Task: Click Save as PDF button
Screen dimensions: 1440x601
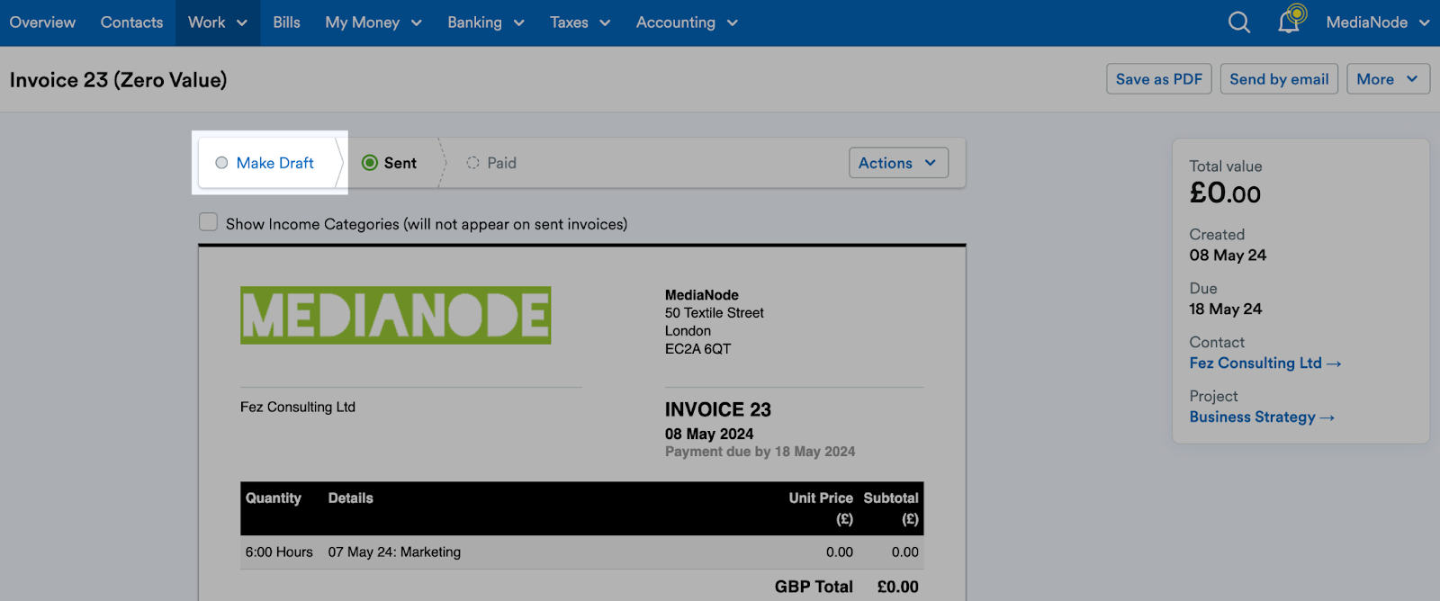Action: point(1159,79)
